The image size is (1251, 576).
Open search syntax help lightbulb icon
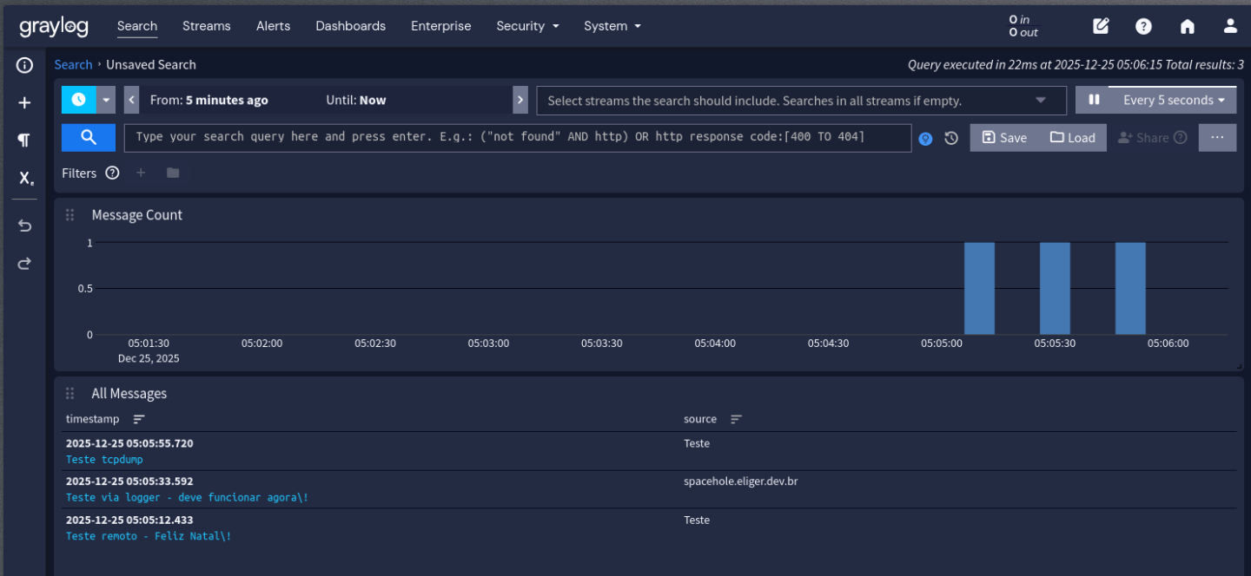tap(924, 138)
